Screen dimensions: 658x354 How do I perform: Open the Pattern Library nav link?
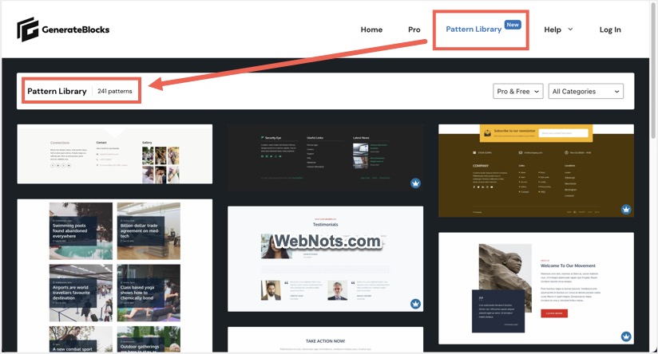click(x=474, y=29)
